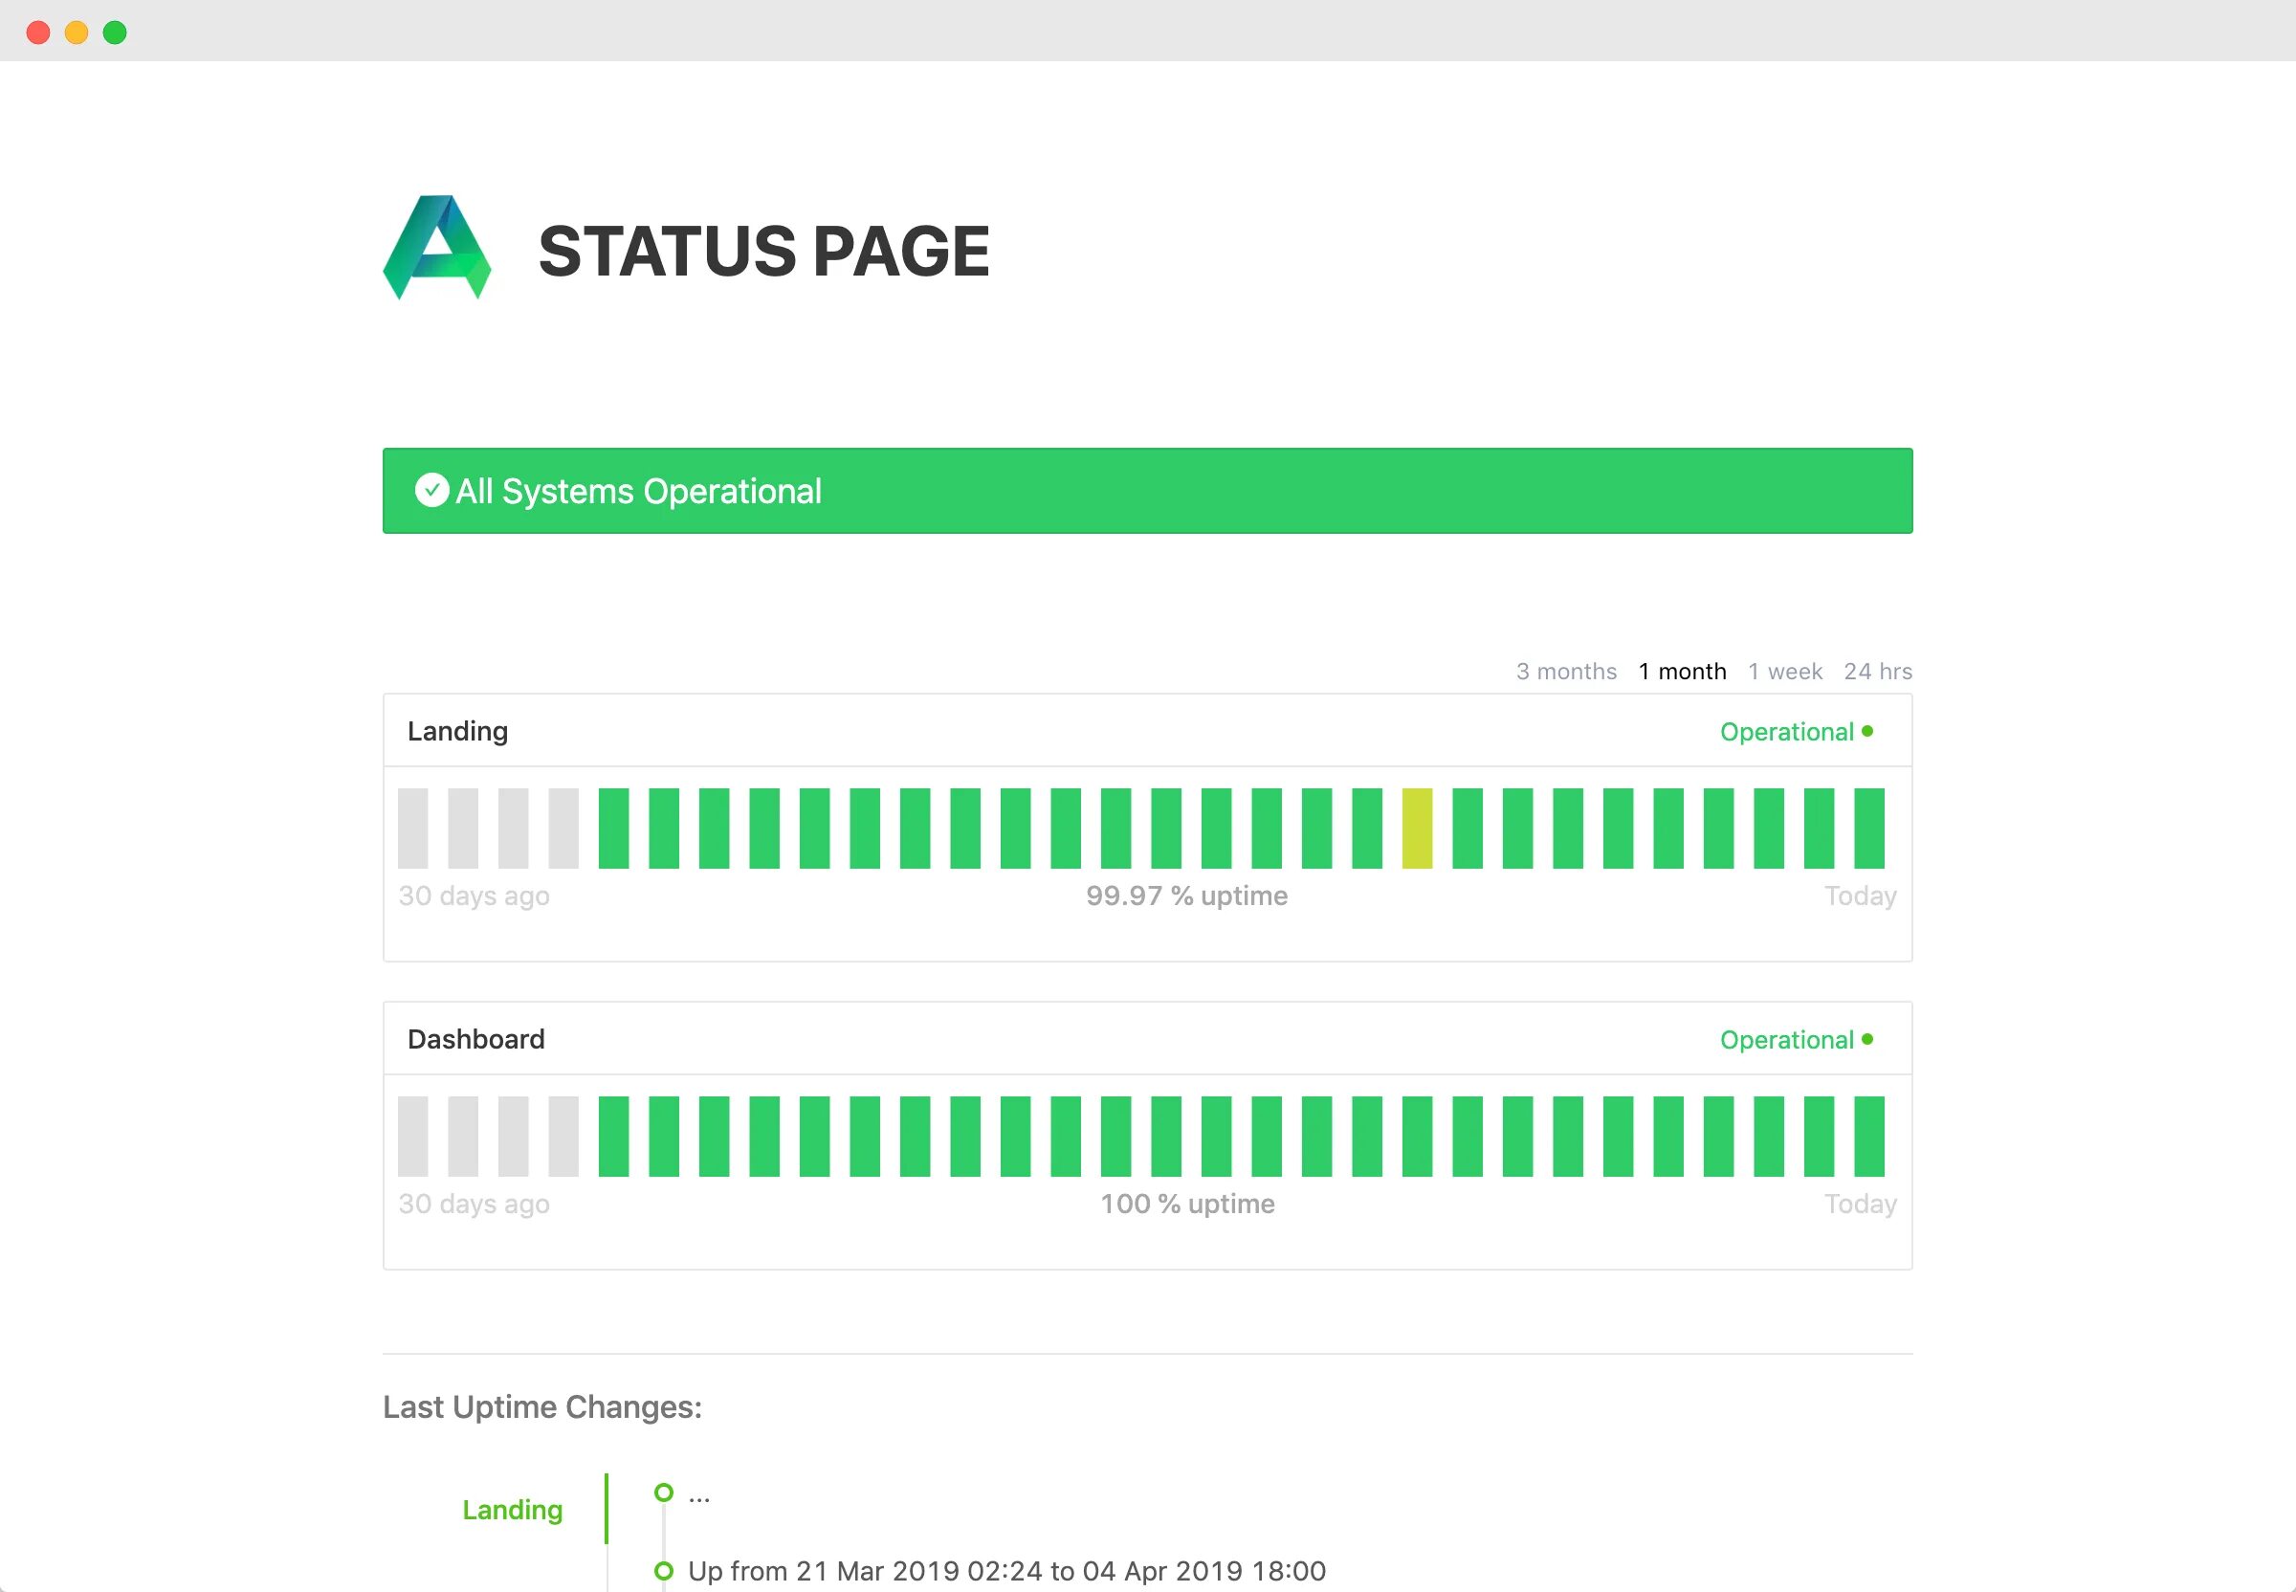Select the 3 months time range

click(1566, 672)
